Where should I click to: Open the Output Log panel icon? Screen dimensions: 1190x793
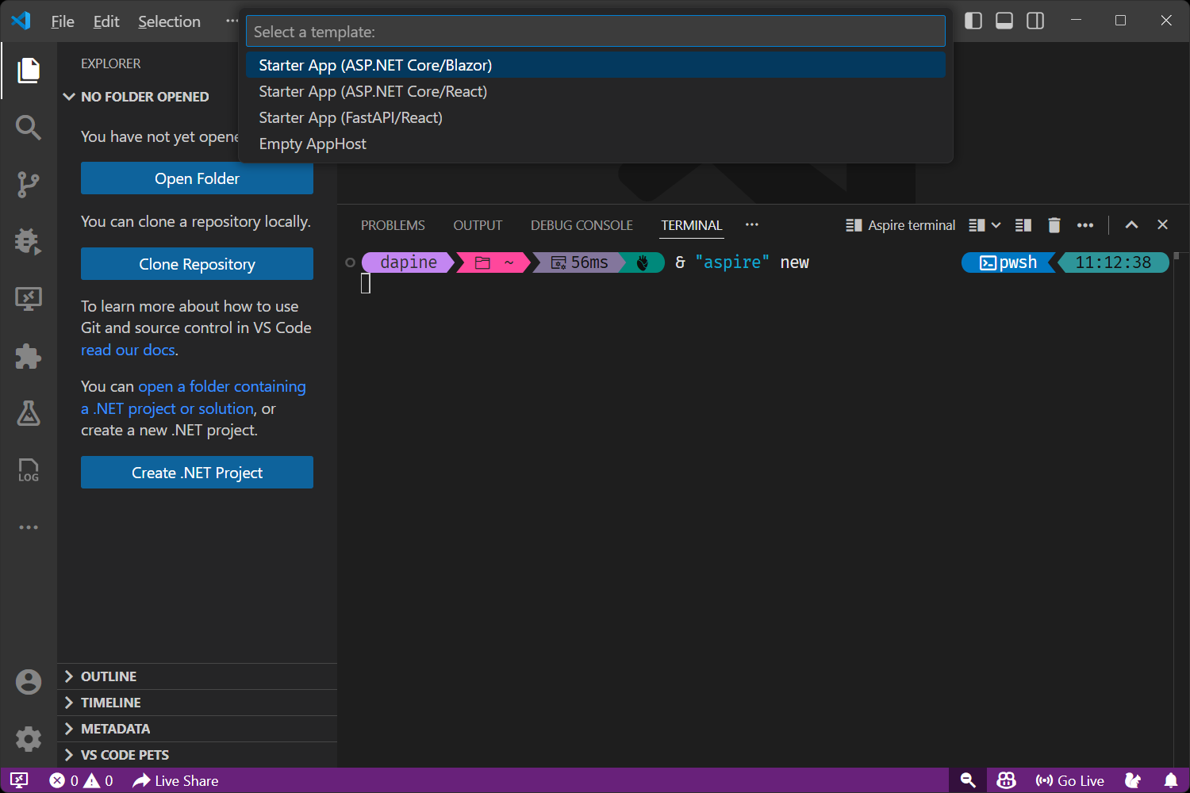[29, 470]
